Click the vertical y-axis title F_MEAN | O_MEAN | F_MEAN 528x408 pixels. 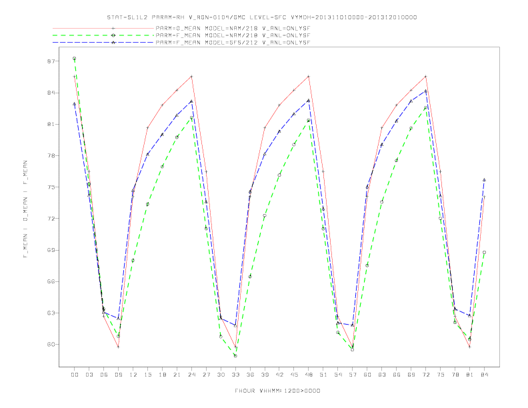[x=25, y=209]
